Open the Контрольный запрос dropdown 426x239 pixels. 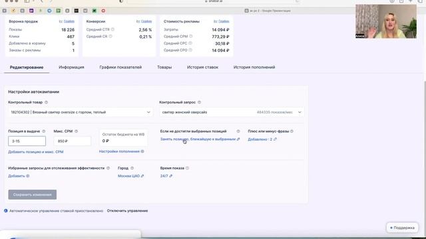coord(232,112)
